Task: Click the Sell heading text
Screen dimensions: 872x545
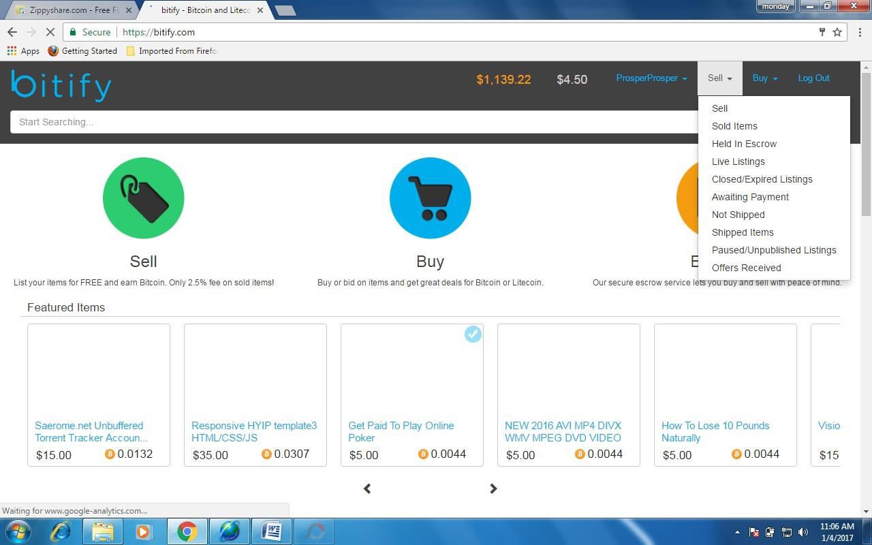Action: [143, 262]
